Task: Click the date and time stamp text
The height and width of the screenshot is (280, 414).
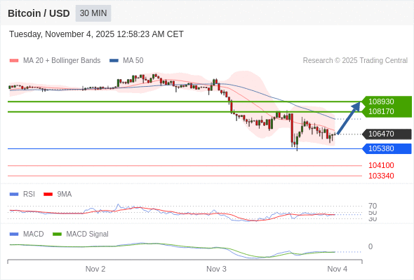Action: coord(96,34)
